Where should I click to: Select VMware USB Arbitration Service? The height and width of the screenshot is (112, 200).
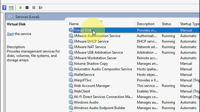98,53
